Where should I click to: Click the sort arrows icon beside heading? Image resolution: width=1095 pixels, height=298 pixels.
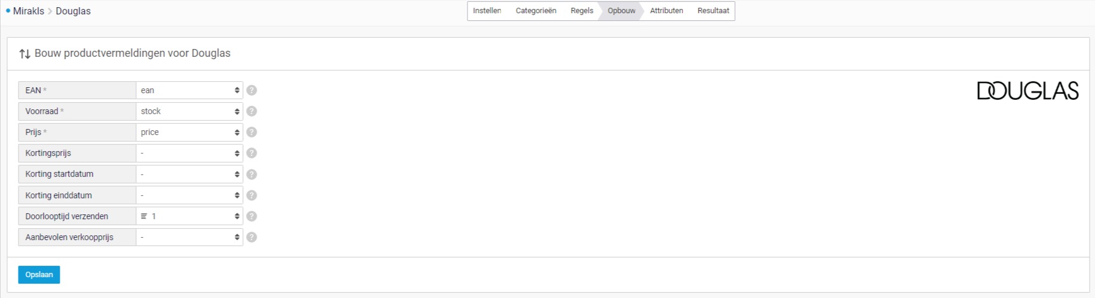click(x=24, y=54)
